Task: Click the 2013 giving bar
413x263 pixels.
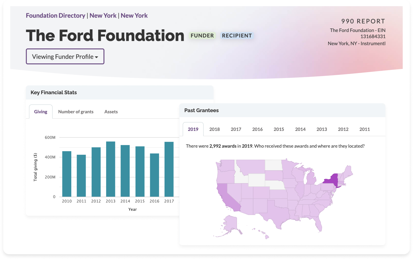Action: click(x=111, y=169)
